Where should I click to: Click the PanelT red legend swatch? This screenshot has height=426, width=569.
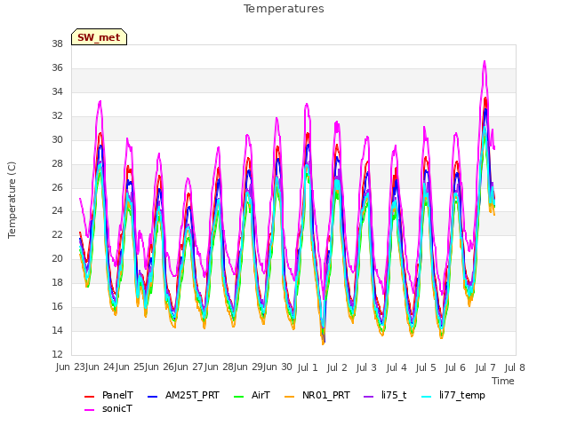[89, 397]
